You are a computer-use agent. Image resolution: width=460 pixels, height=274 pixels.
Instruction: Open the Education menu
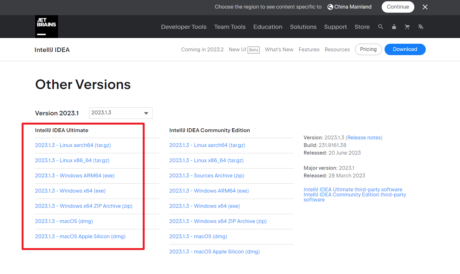click(x=268, y=27)
